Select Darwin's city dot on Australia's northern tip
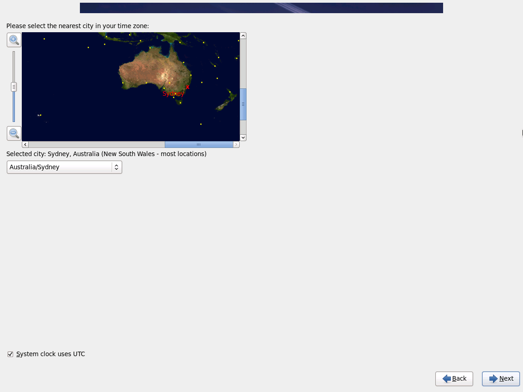 [x=150, y=48]
